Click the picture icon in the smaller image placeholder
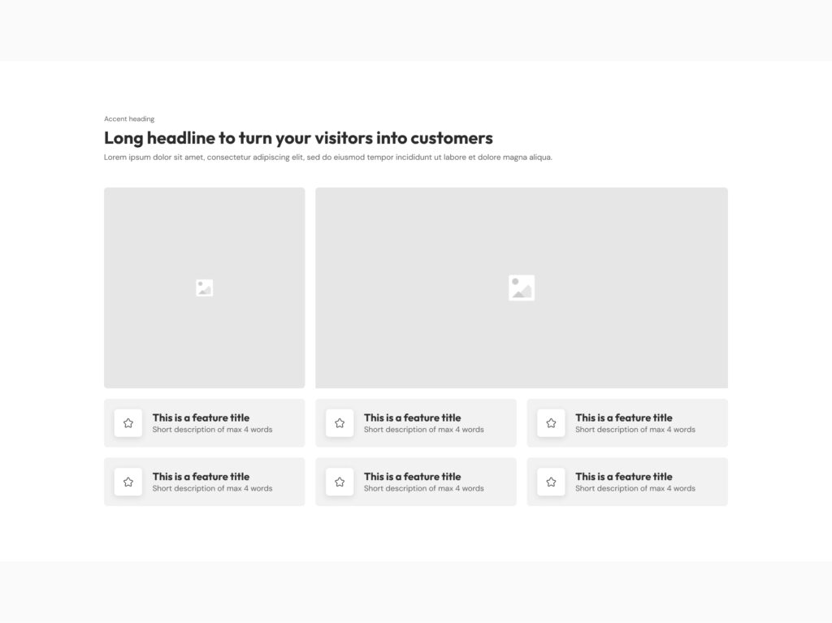 click(x=205, y=288)
